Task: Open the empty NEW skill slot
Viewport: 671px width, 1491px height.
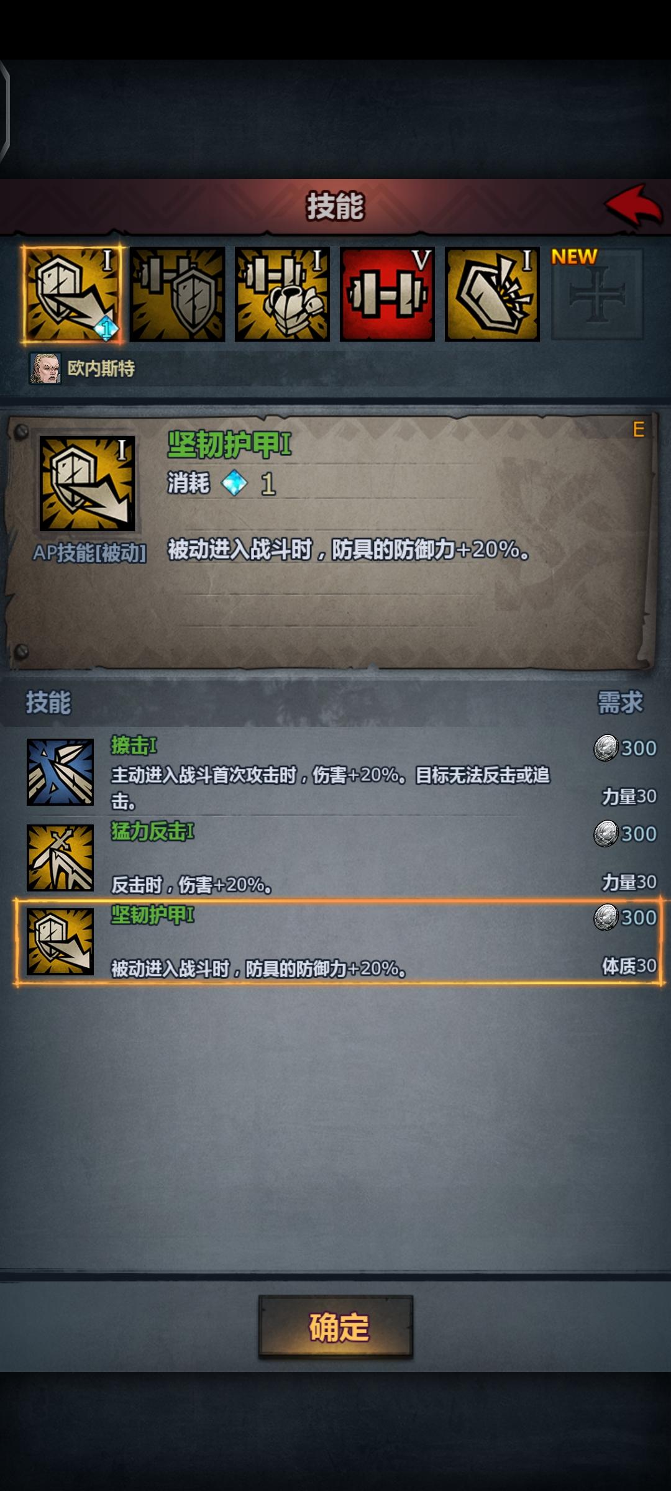Action: click(597, 294)
